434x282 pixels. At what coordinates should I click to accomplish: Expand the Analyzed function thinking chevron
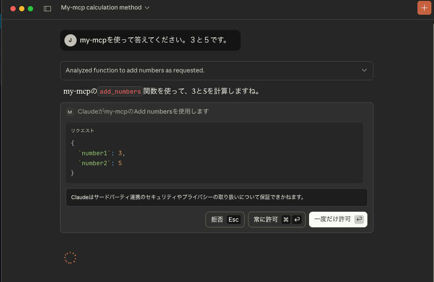click(x=364, y=70)
